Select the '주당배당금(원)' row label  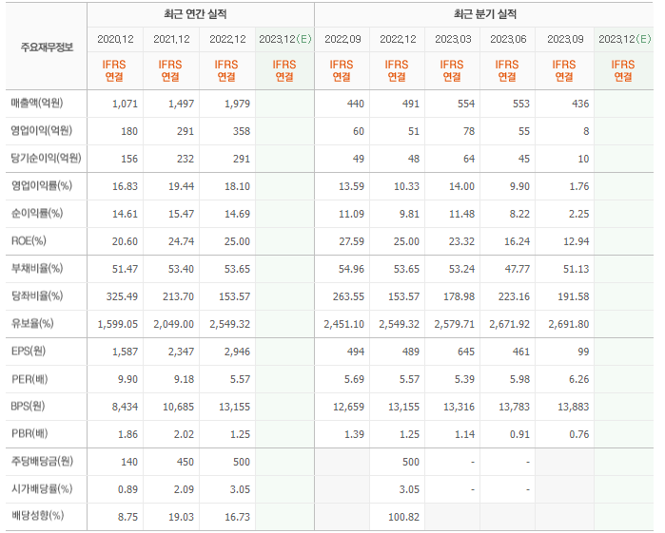pos(42,461)
